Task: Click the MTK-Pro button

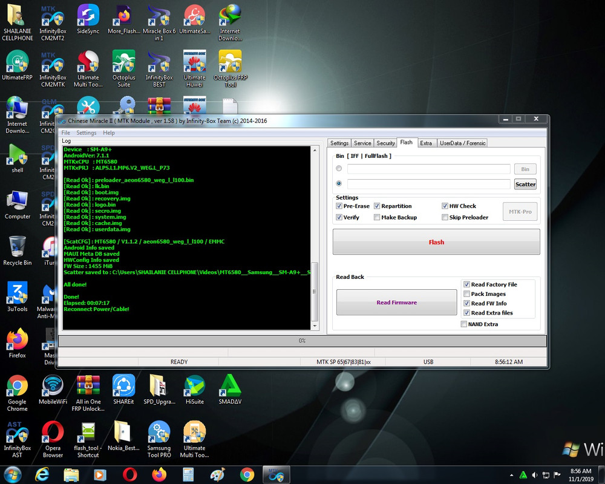Action: pyautogui.click(x=520, y=212)
